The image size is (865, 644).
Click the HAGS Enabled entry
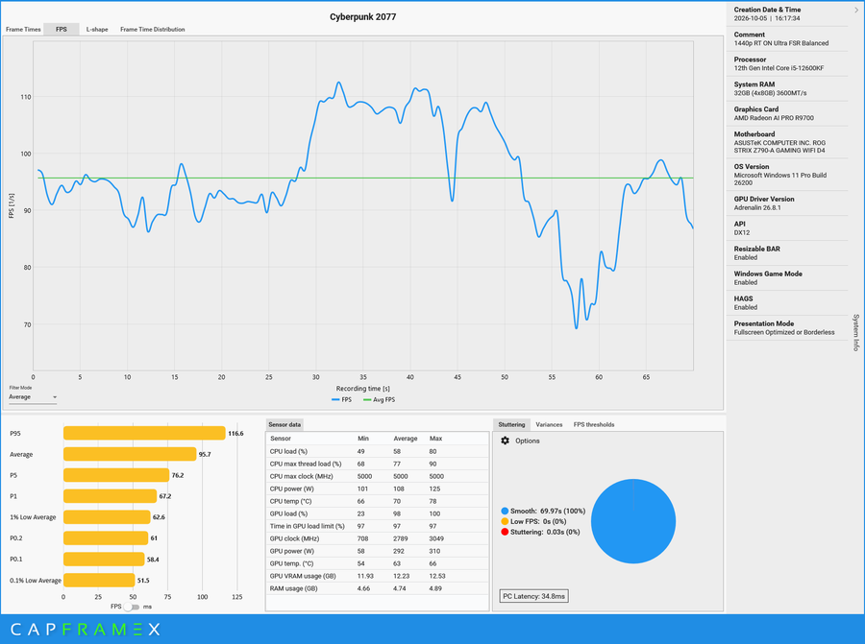(787, 303)
